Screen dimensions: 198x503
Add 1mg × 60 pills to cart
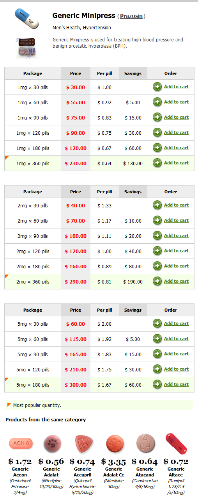click(x=176, y=102)
